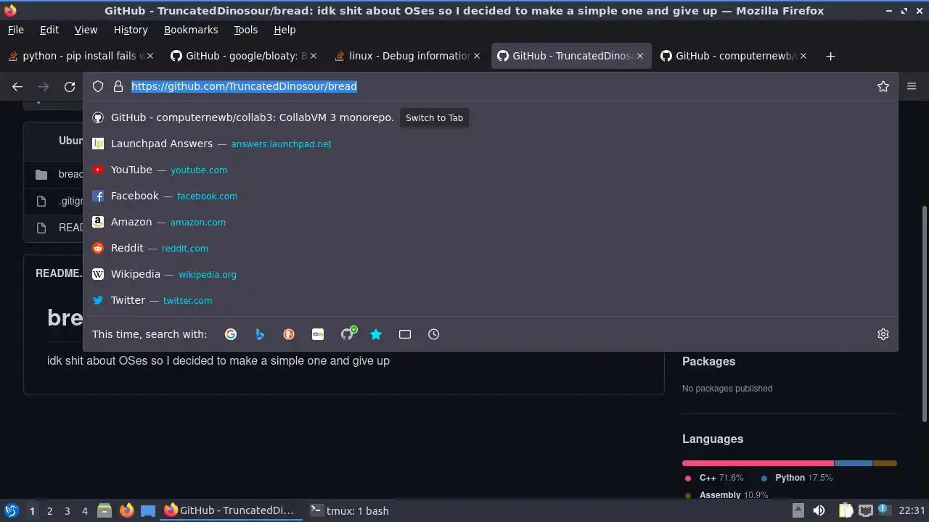Go back with the back arrow button
929x522 pixels.
tap(17, 86)
